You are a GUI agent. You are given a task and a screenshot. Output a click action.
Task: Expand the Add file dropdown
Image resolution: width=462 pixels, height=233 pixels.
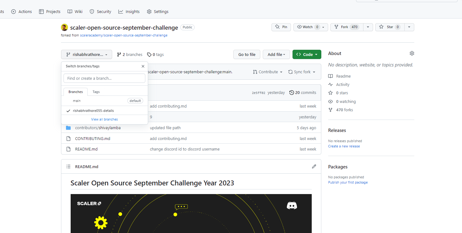(x=276, y=54)
